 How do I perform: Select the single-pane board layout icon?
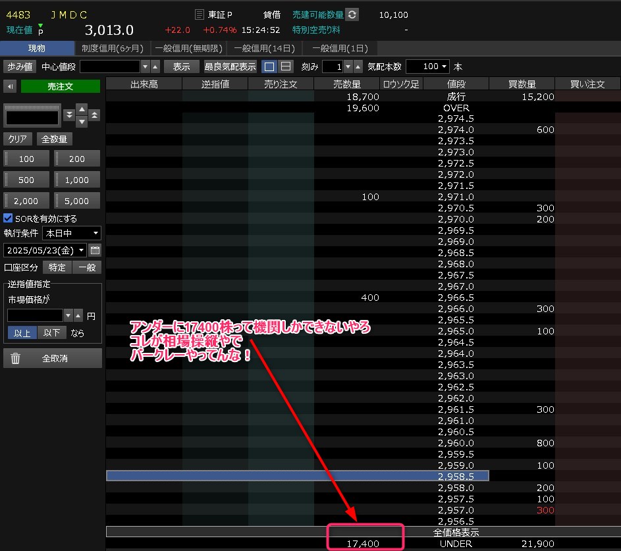point(269,66)
